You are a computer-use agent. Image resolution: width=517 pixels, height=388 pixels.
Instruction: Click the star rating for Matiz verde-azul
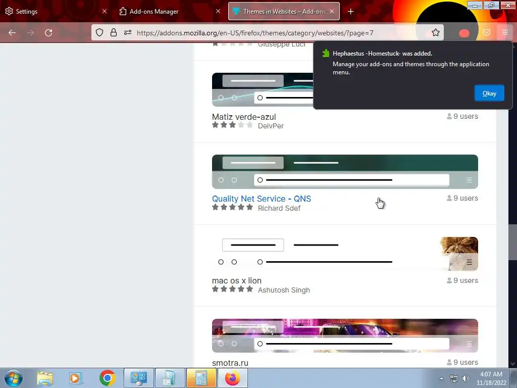click(x=232, y=125)
